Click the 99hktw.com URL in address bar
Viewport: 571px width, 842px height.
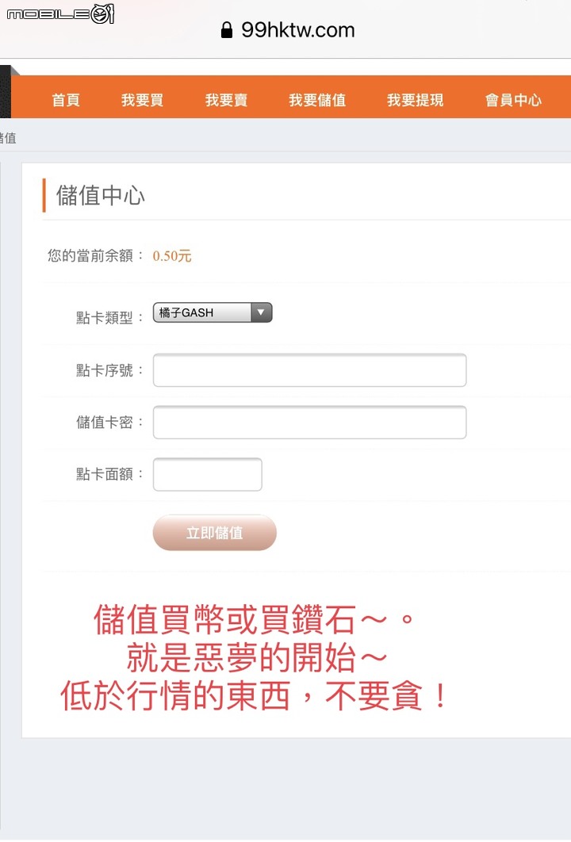298,30
